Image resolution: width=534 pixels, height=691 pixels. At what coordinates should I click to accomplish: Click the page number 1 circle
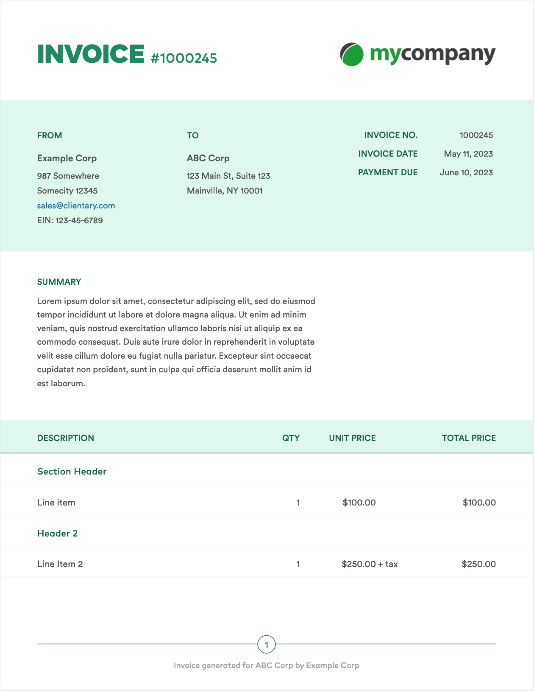point(267,645)
